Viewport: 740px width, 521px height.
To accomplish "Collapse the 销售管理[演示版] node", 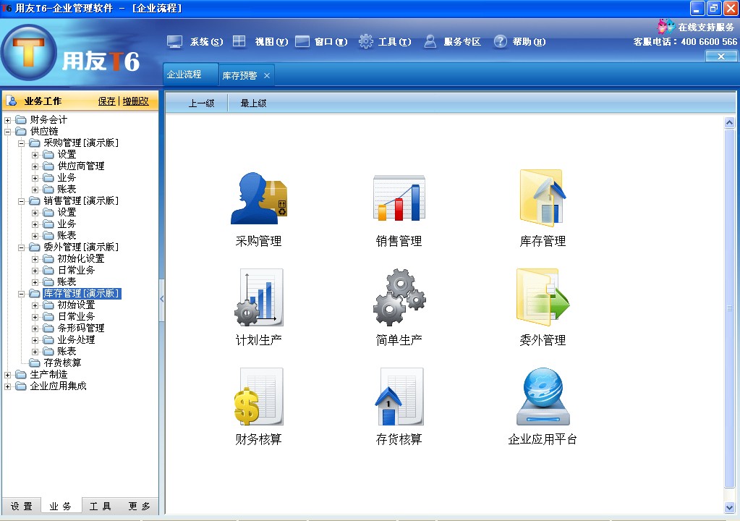I will (21, 201).
